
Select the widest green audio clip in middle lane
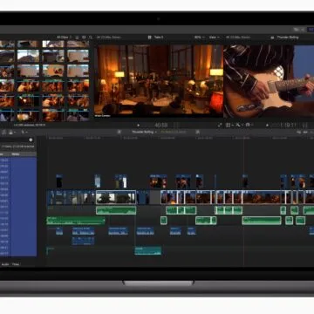pos(262,221)
